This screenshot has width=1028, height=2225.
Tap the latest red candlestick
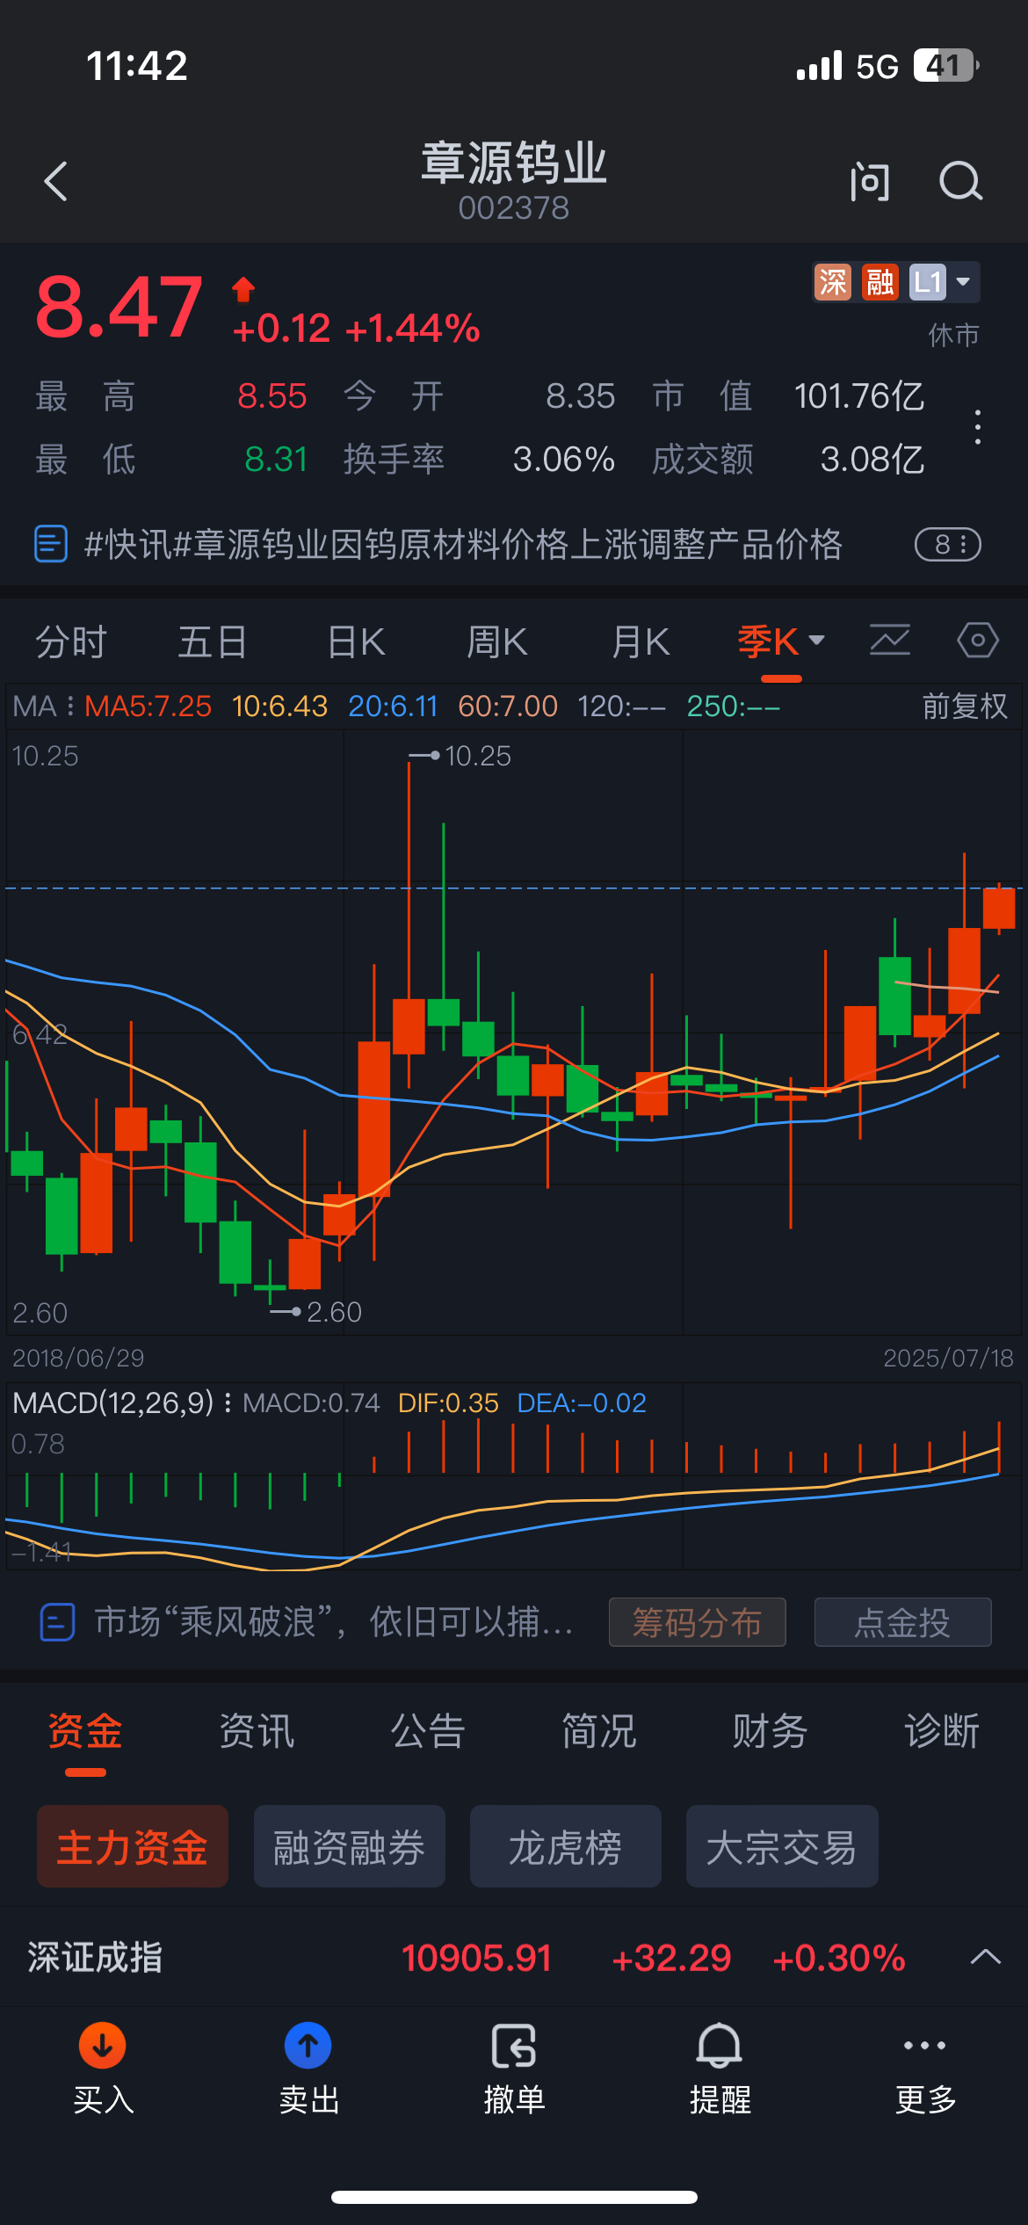[x=999, y=908]
